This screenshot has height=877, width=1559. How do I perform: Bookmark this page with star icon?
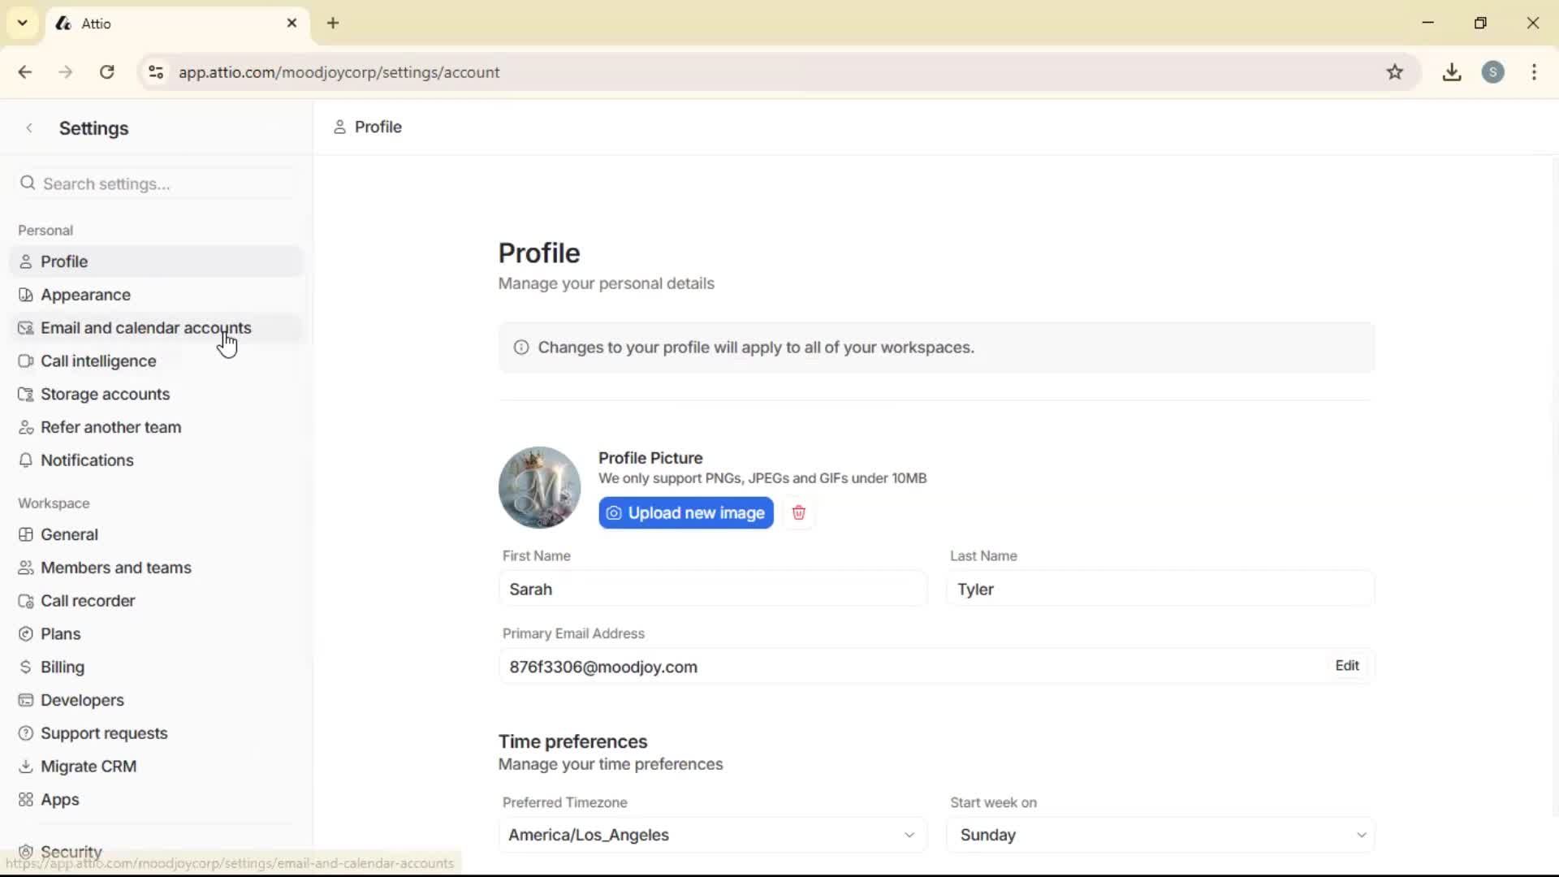[1395, 72]
